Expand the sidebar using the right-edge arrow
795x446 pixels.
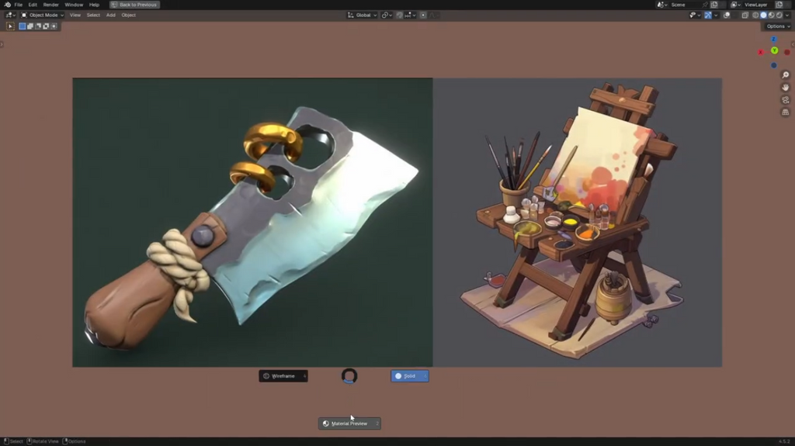pos(793,45)
